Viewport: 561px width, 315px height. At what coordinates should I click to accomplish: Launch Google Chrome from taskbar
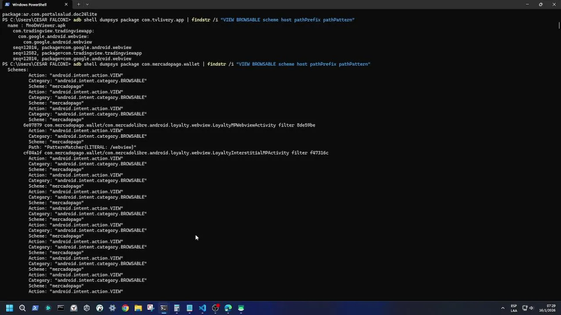click(125, 308)
